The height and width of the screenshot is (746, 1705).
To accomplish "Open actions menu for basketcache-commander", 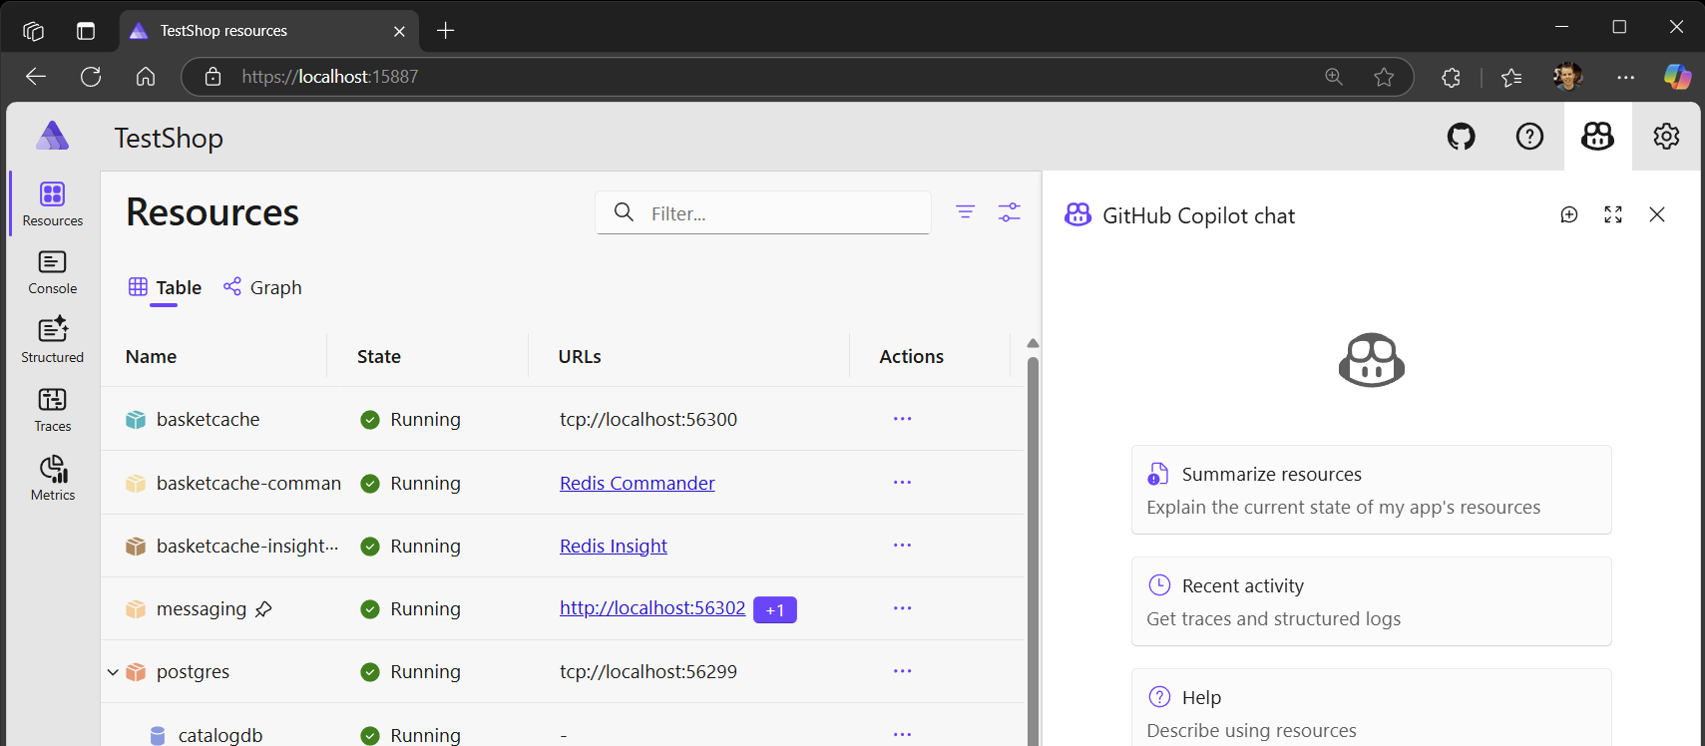I will coord(903,483).
